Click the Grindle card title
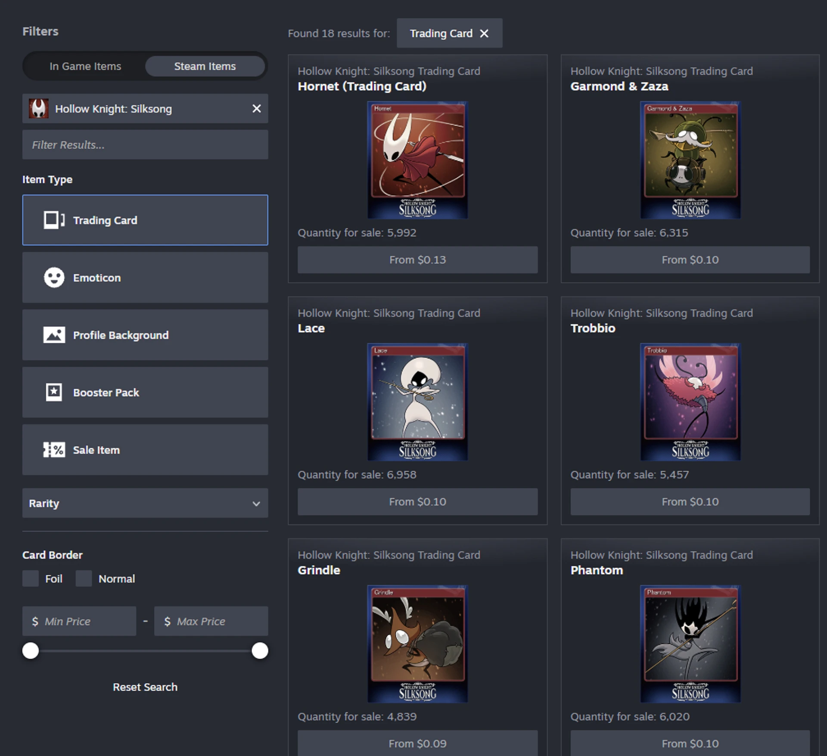The image size is (827, 756). [319, 570]
